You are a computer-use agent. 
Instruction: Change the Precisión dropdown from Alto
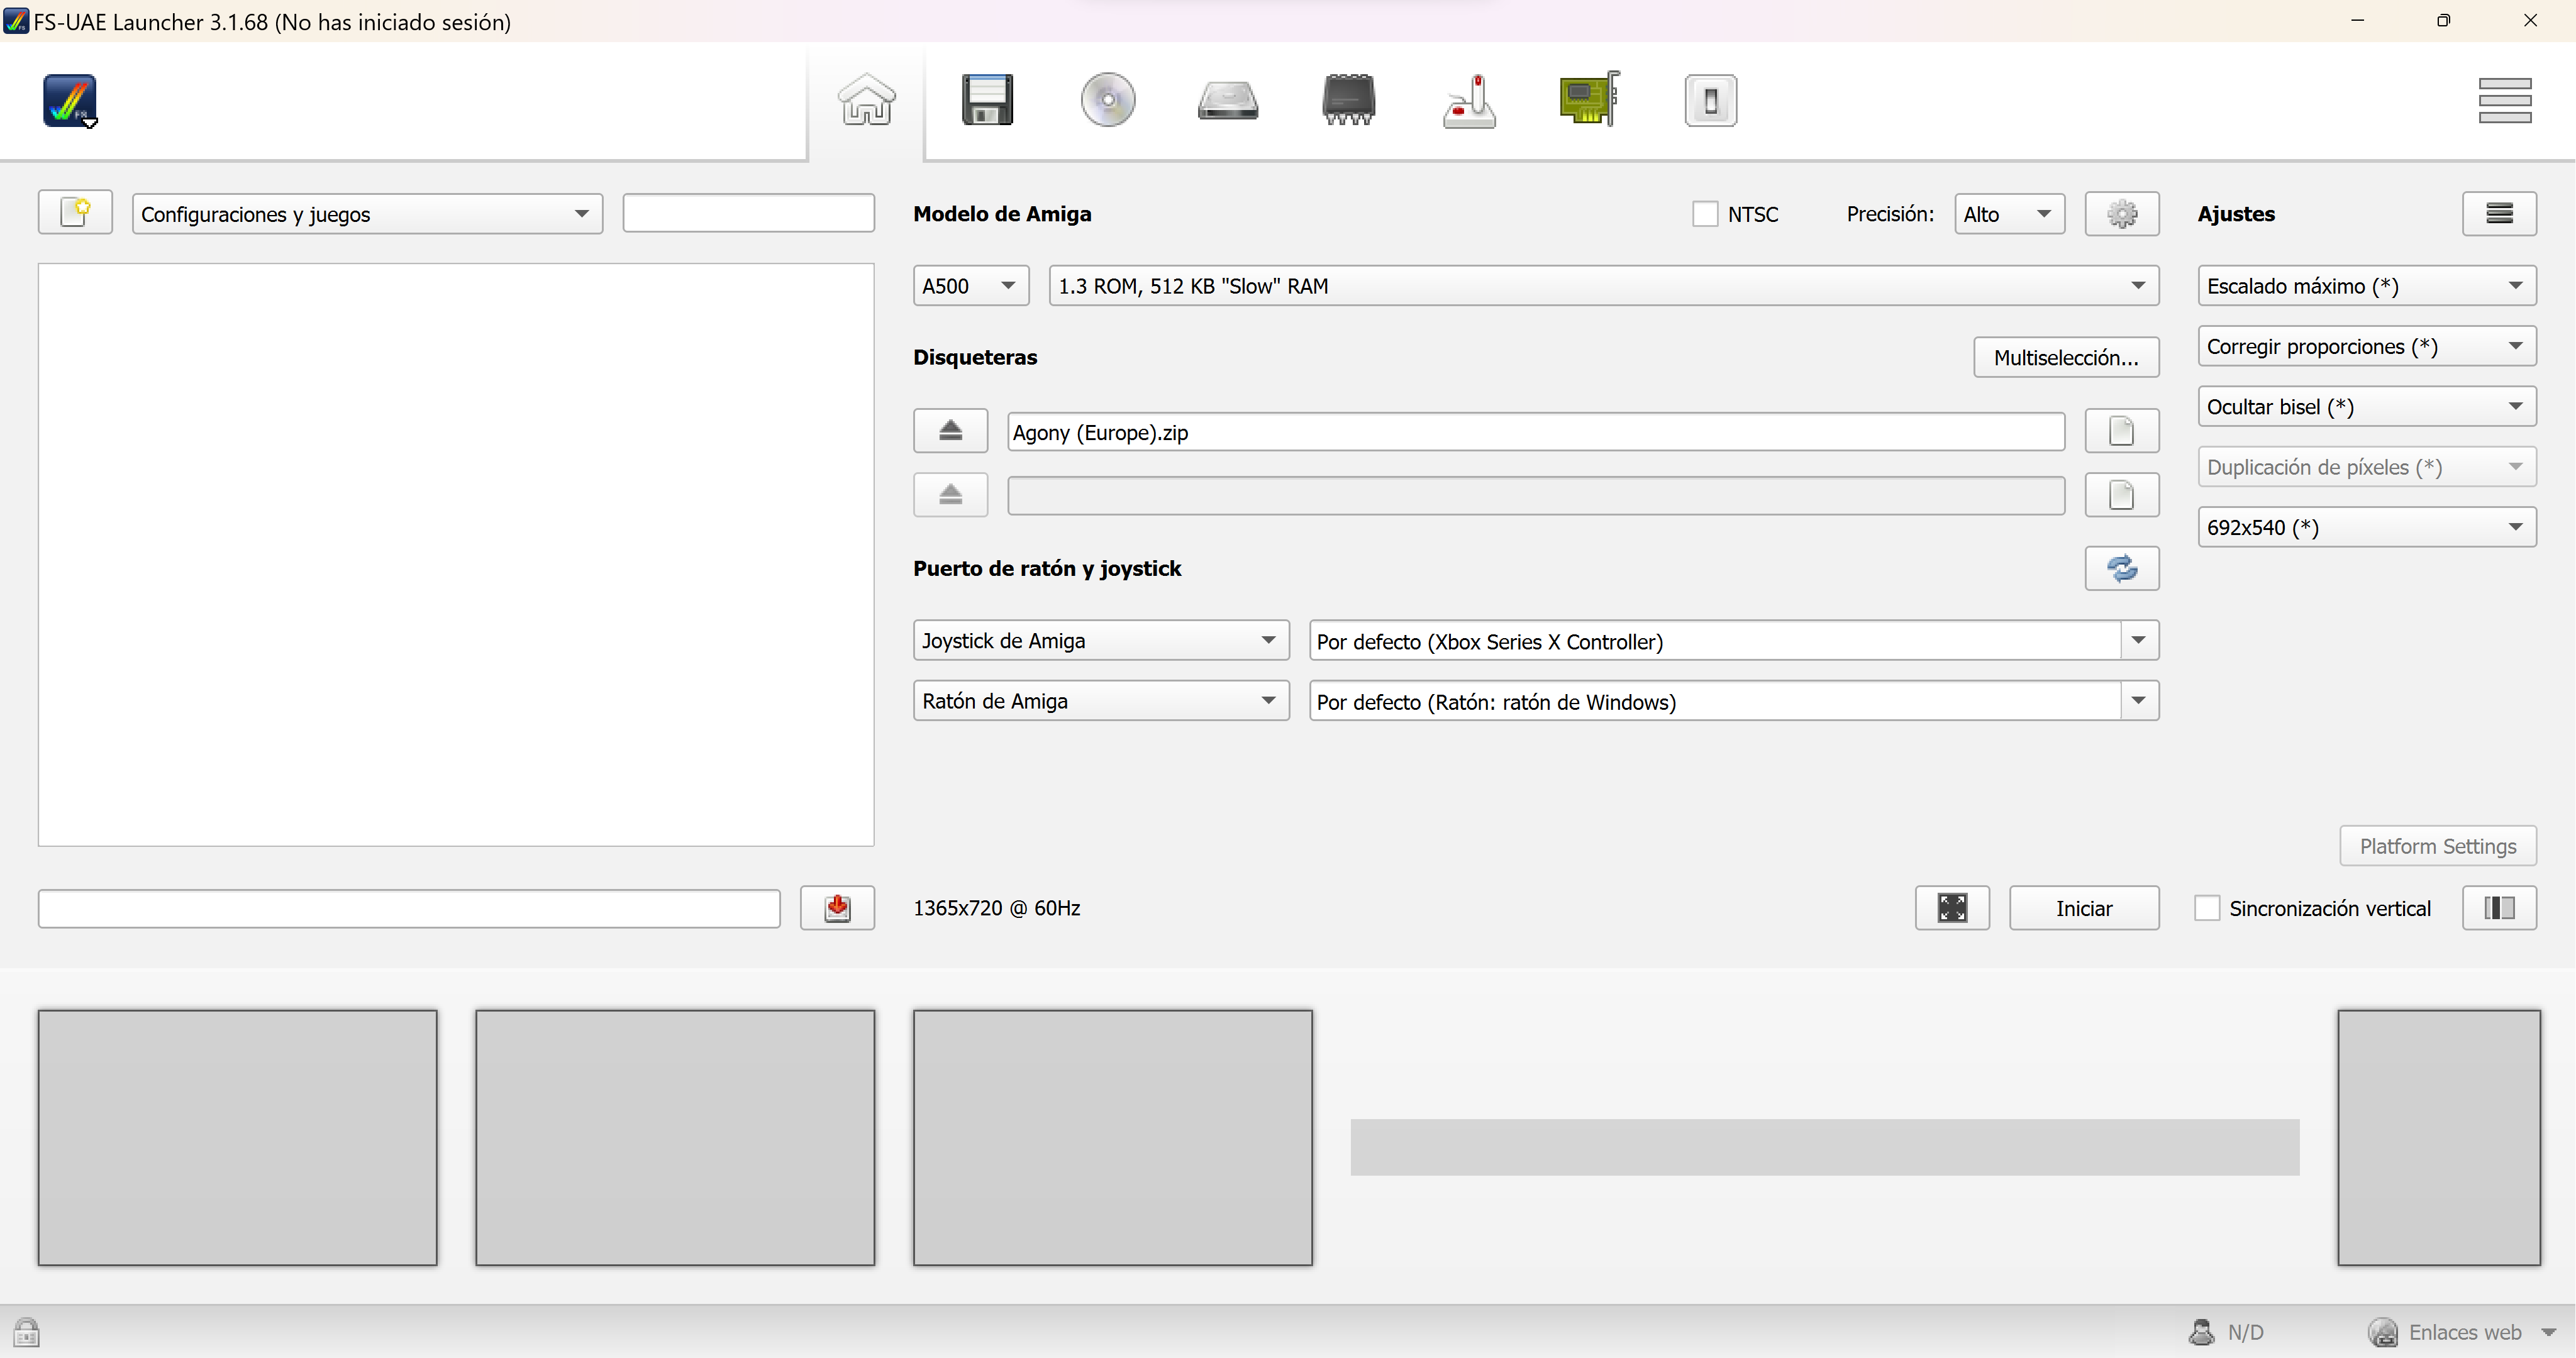click(x=2009, y=214)
